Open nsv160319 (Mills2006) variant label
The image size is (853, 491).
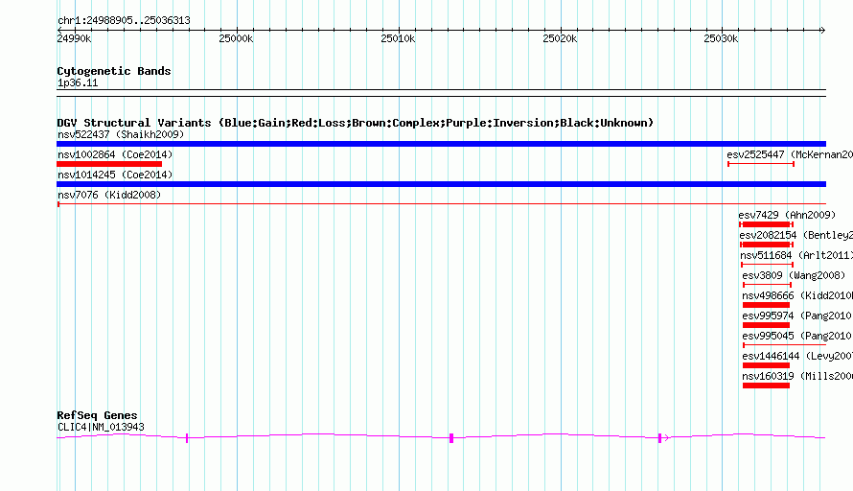(797, 376)
